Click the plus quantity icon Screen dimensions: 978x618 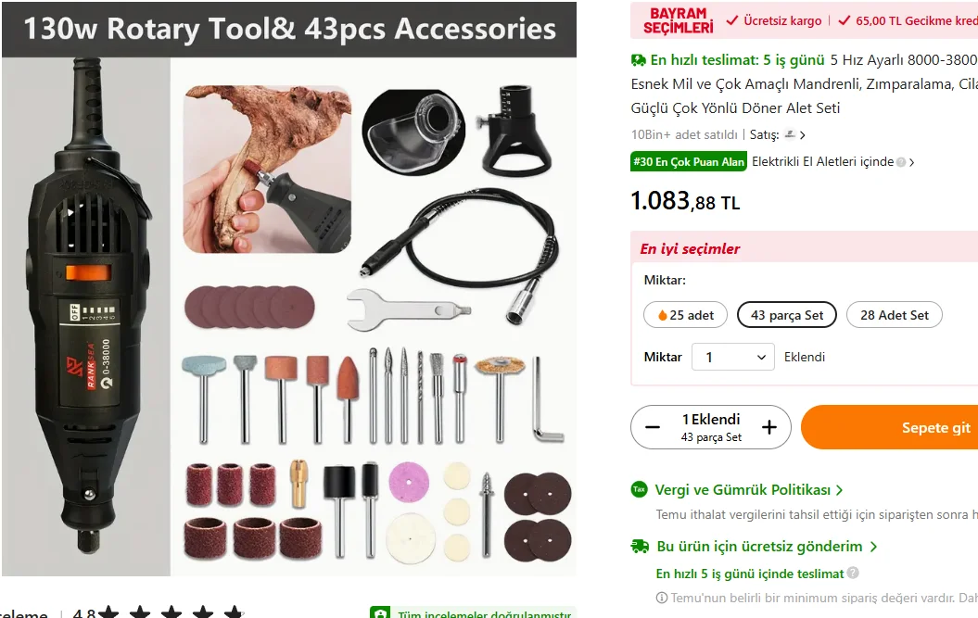[x=769, y=427]
